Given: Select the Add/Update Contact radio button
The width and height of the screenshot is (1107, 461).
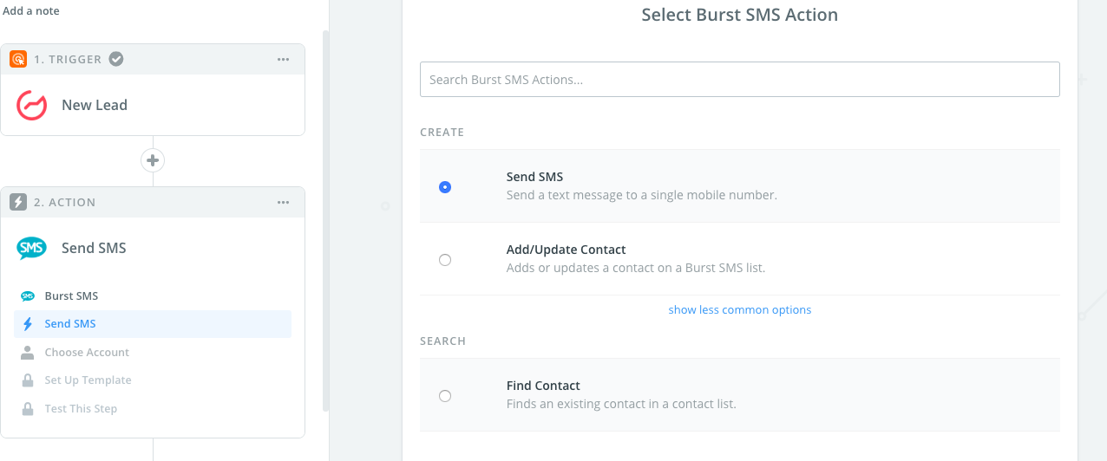Looking at the screenshot, I should tap(445, 259).
